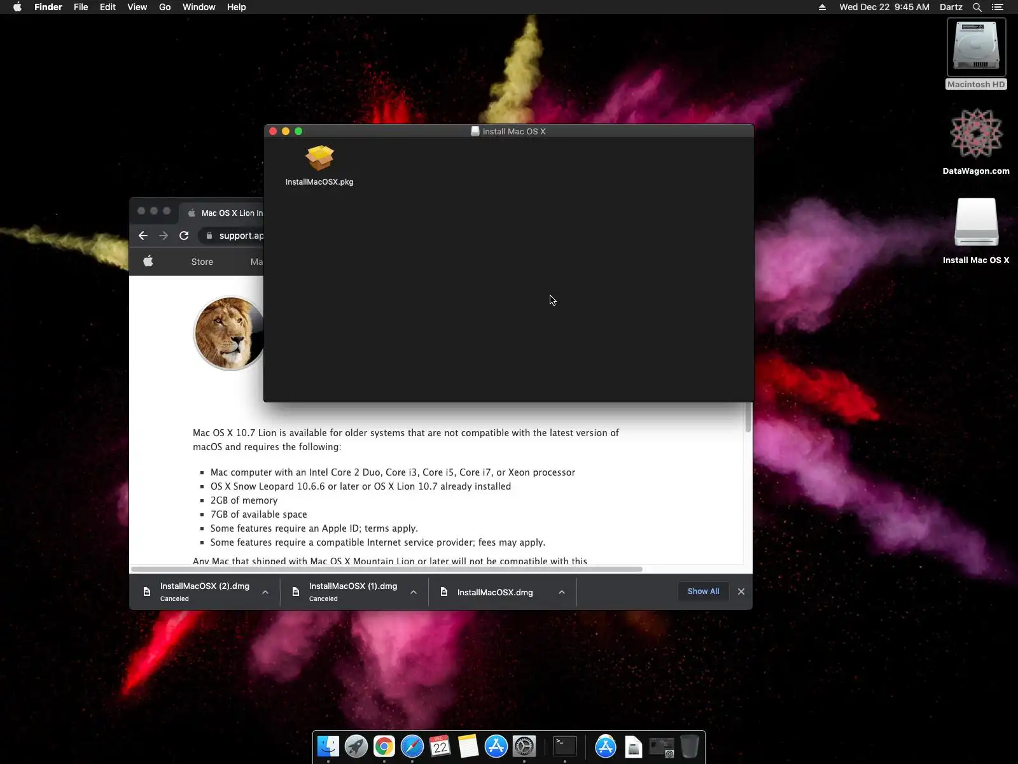Click the eject icon in the menu bar
1018x764 pixels.
[x=822, y=7]
